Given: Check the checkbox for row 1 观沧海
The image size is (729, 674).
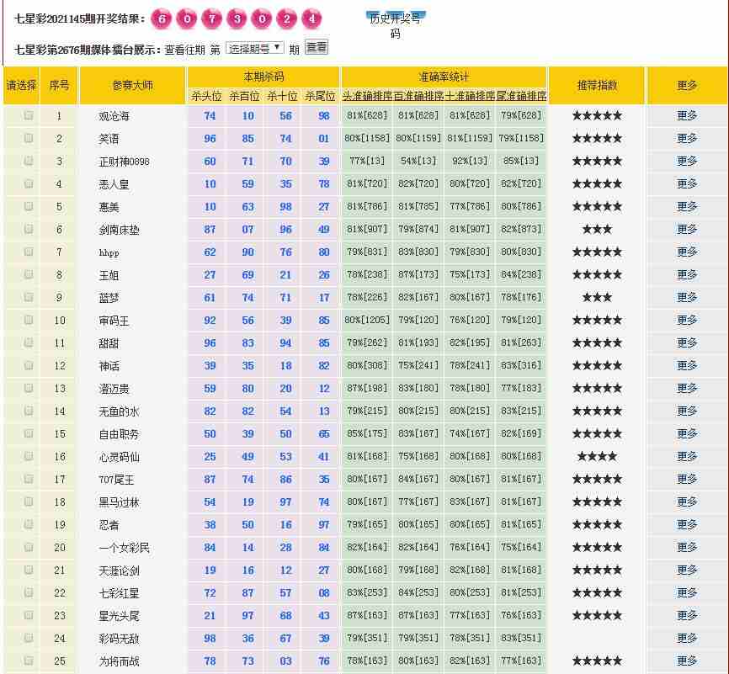Looking at the screenshot, I should tap(29, 115).
